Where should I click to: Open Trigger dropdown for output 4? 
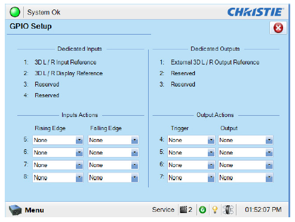pos(191,140)
